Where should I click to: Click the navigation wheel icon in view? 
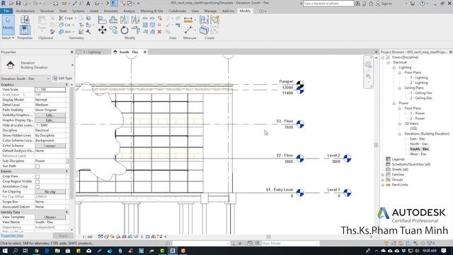coord(368,64)
